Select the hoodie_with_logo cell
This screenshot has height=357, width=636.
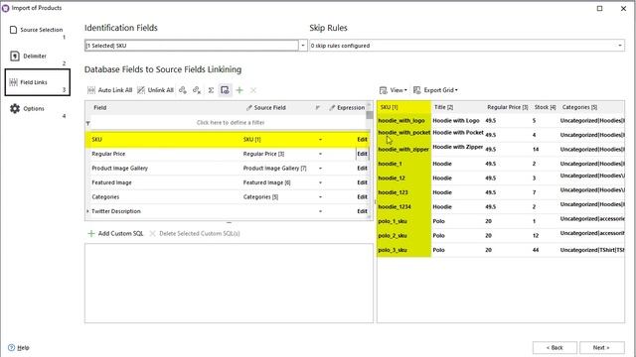pos(403,121)
